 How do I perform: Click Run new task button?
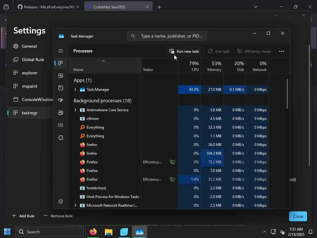(185, 51)
